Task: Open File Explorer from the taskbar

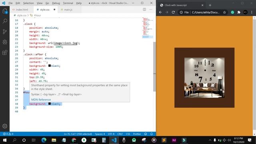Action: point(54,140)
